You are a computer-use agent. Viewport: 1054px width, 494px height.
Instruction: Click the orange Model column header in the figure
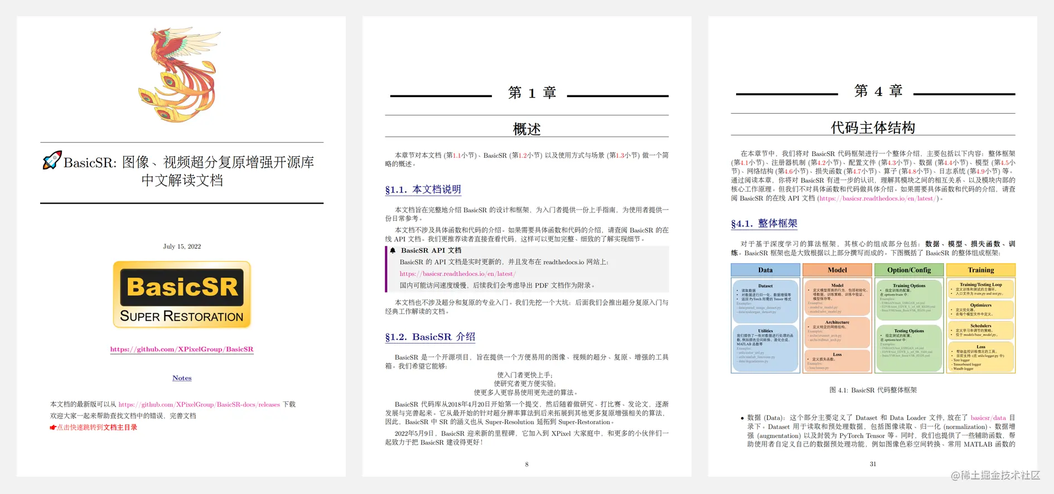pos(837,270)
